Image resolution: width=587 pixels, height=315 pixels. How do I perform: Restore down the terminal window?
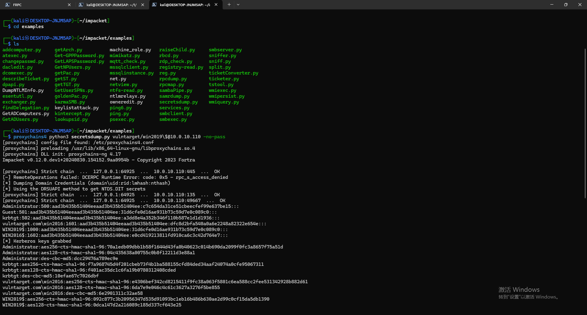coord(566,5)
